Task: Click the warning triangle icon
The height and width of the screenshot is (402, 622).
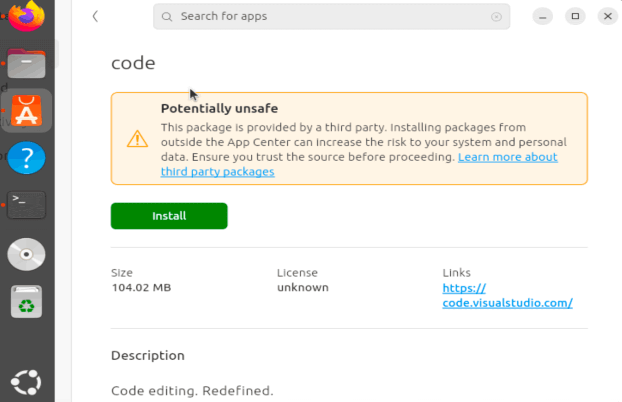Action: coord(137,139)
